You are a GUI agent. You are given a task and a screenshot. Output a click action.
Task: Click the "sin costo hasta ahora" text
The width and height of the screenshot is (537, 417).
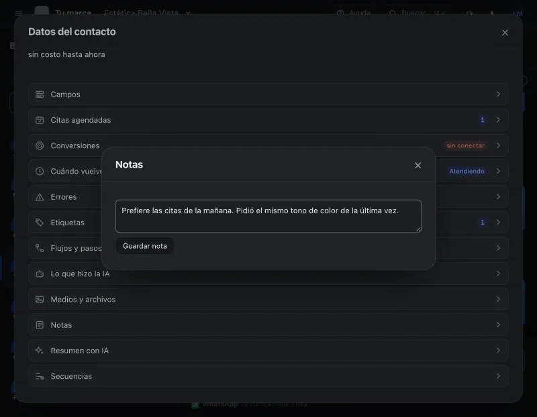(x=66, y=55)
